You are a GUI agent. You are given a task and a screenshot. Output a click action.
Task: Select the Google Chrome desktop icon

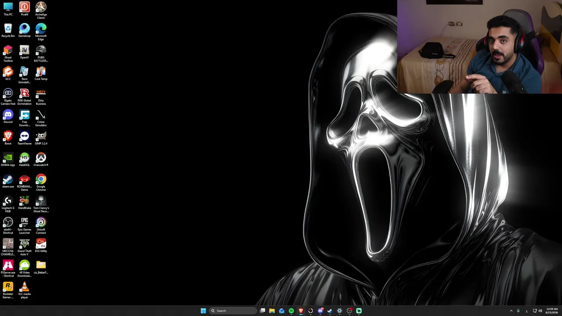coord(41,183)
